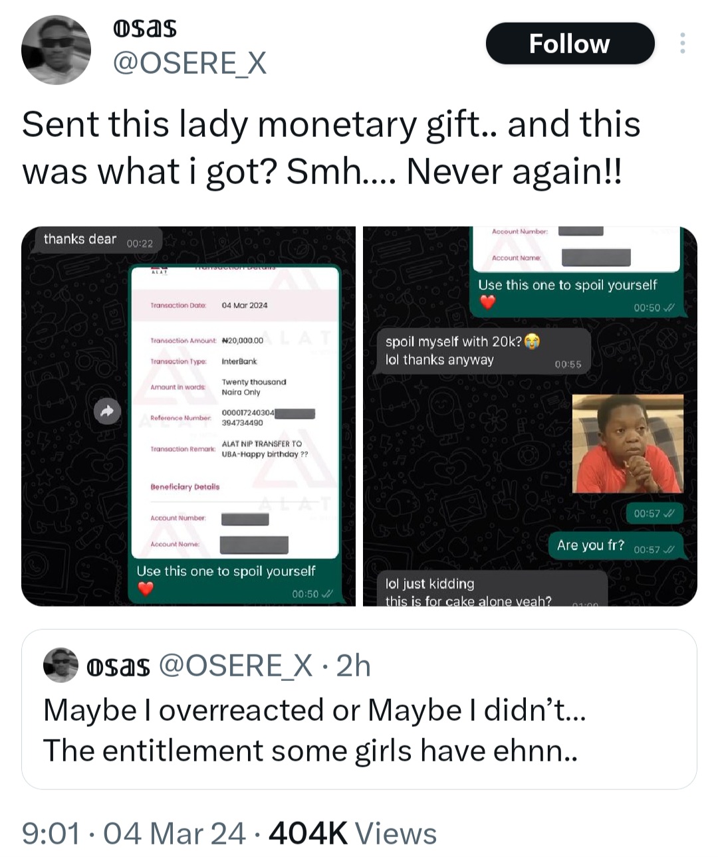Open quoted tweet about entitlement

[x=359, y=710]
